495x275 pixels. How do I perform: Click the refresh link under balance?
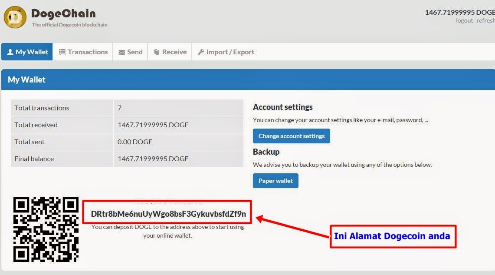coord(485,20)
